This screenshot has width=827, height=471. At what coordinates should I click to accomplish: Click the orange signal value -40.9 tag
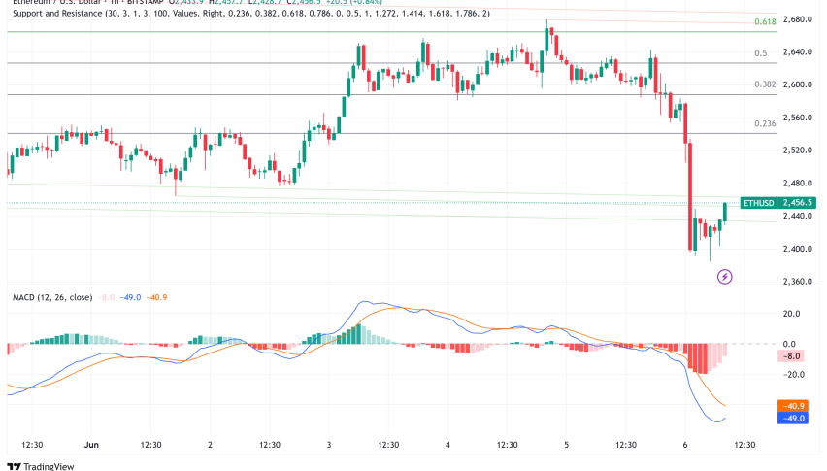coord(793,406)
